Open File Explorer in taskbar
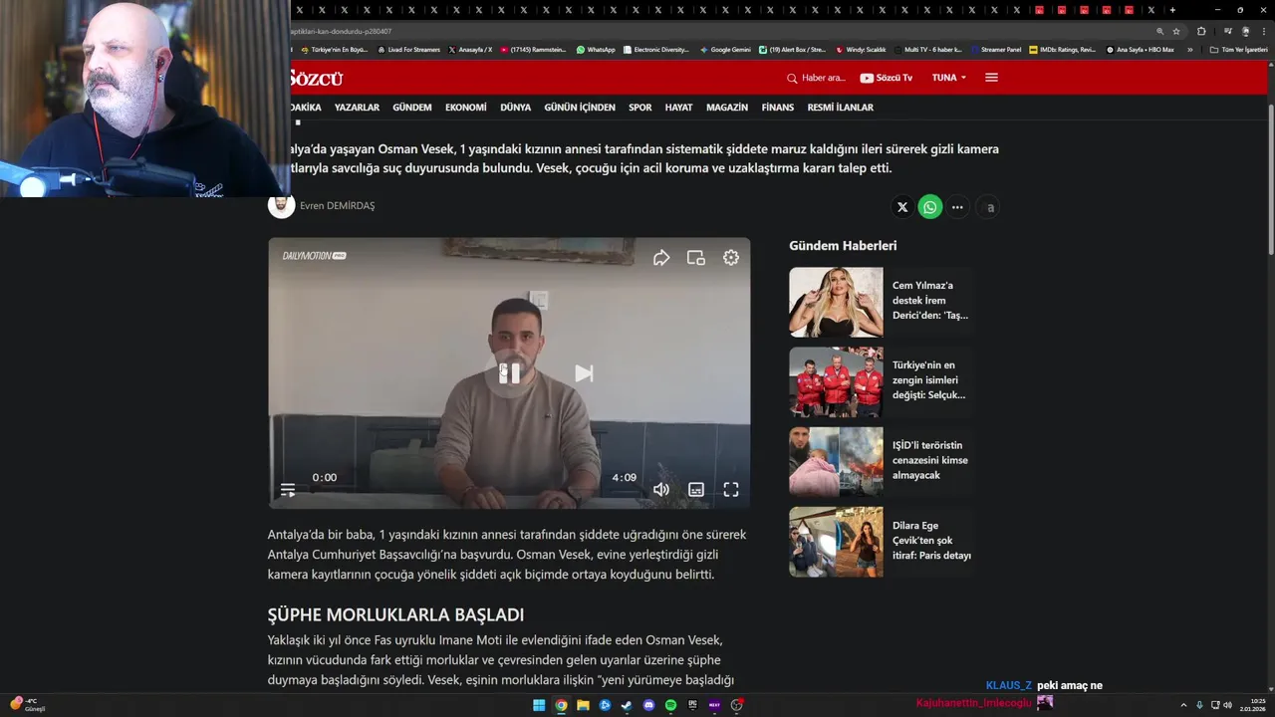 click(x=583, y=705)
